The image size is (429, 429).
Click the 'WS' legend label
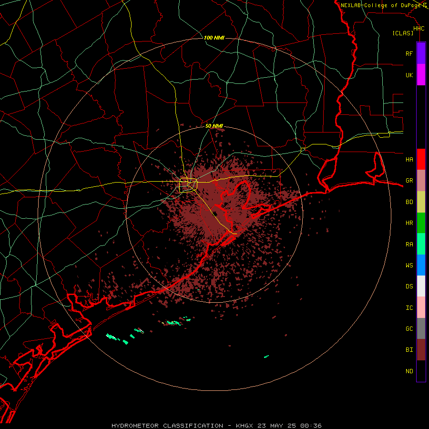click(409, 266)
